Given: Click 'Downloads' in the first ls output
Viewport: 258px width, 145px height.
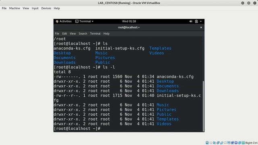Looking at the screenshot, I should (64, 62).
